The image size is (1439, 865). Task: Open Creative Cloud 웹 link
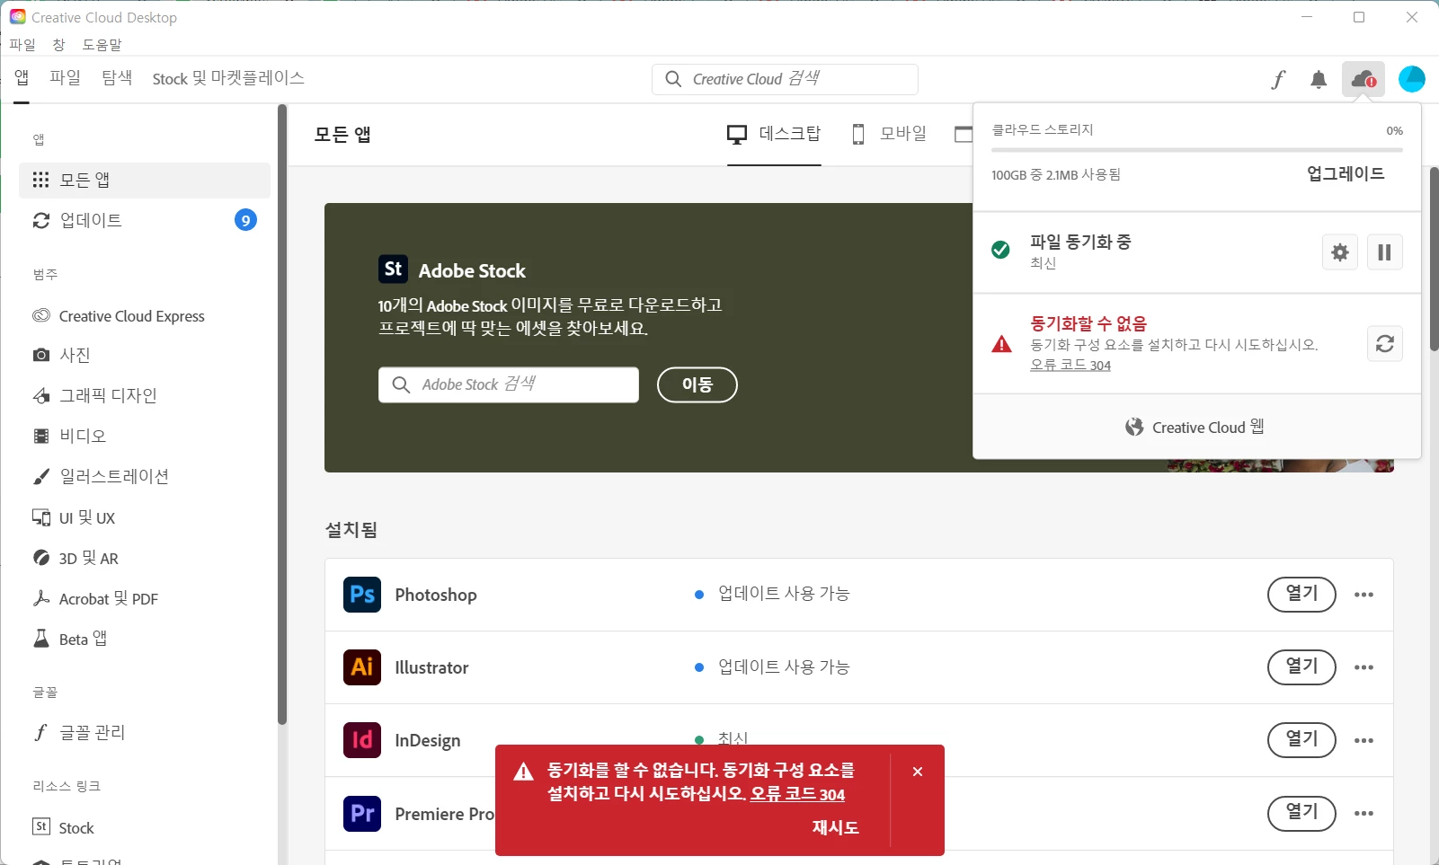(1195, 428)
